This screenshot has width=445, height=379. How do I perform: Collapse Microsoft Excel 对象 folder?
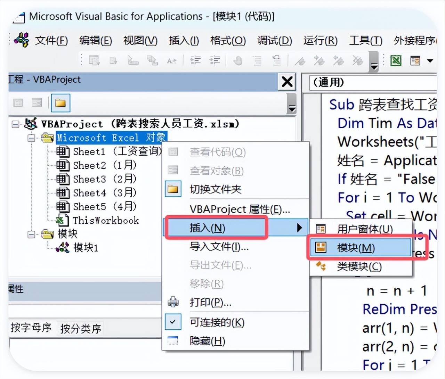pyautogui.click(x=31, y=138)
